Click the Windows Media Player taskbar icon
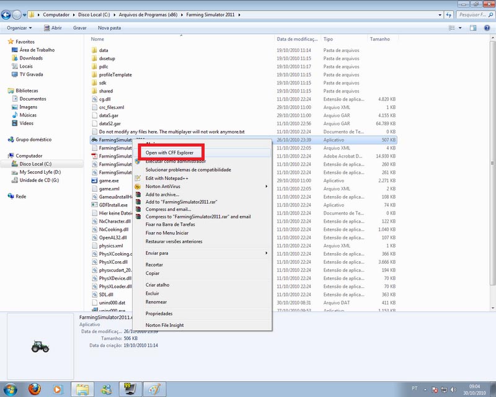This screenshot has width=496, height=397. (x=58, y=389)
